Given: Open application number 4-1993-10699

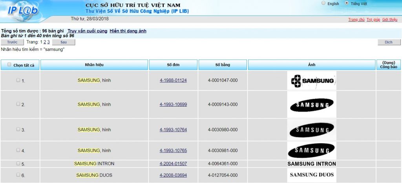Looking at the screenshot, I should (x=173, y=104).
